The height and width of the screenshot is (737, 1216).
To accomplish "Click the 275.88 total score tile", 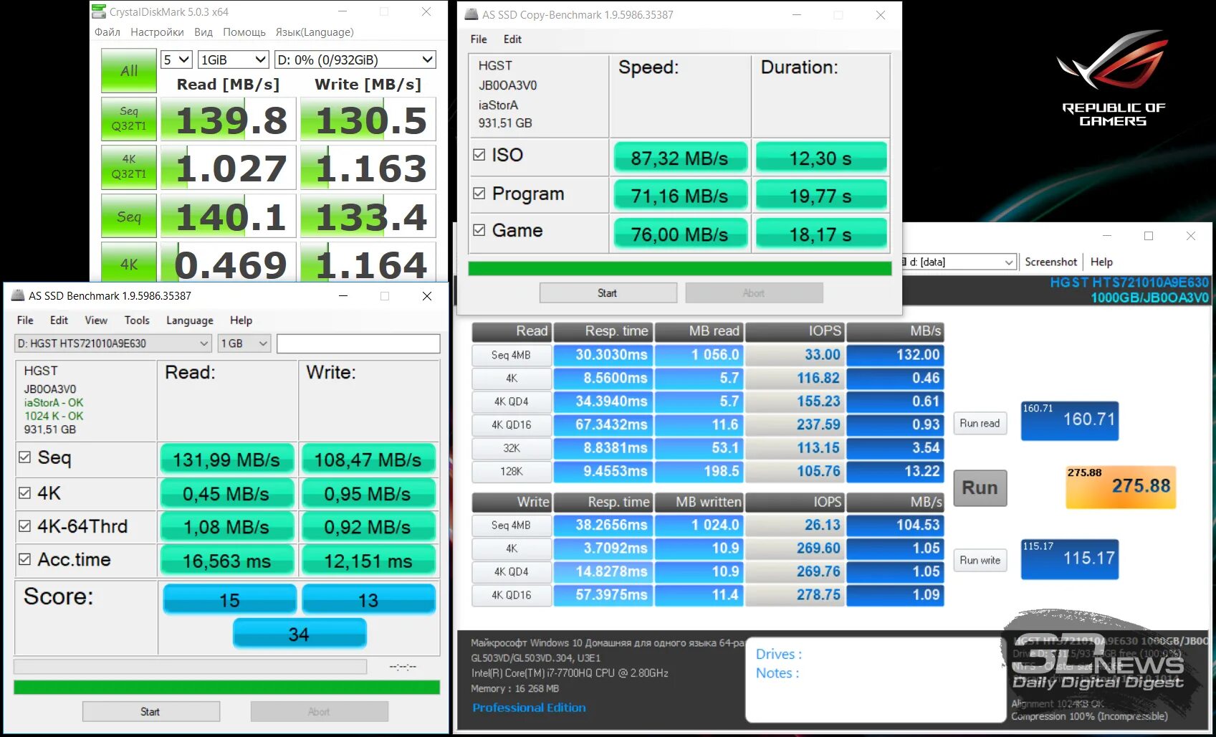I will pos(1121,487).
